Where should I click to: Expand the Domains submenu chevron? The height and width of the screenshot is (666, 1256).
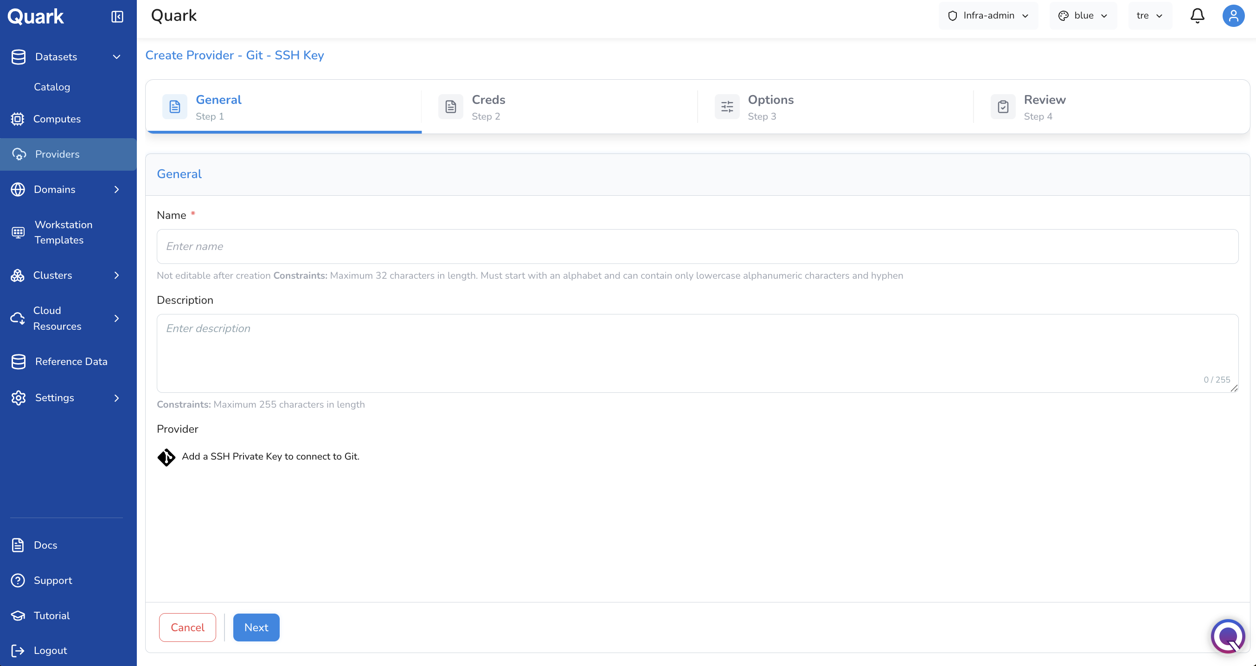116,189
